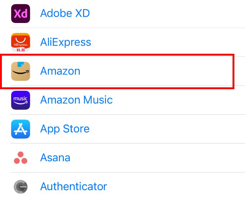Image resolution: width=245 pixels, height=197 pixels.
Task: Tap the AliExpress app icon
Action: pos(21,42)
